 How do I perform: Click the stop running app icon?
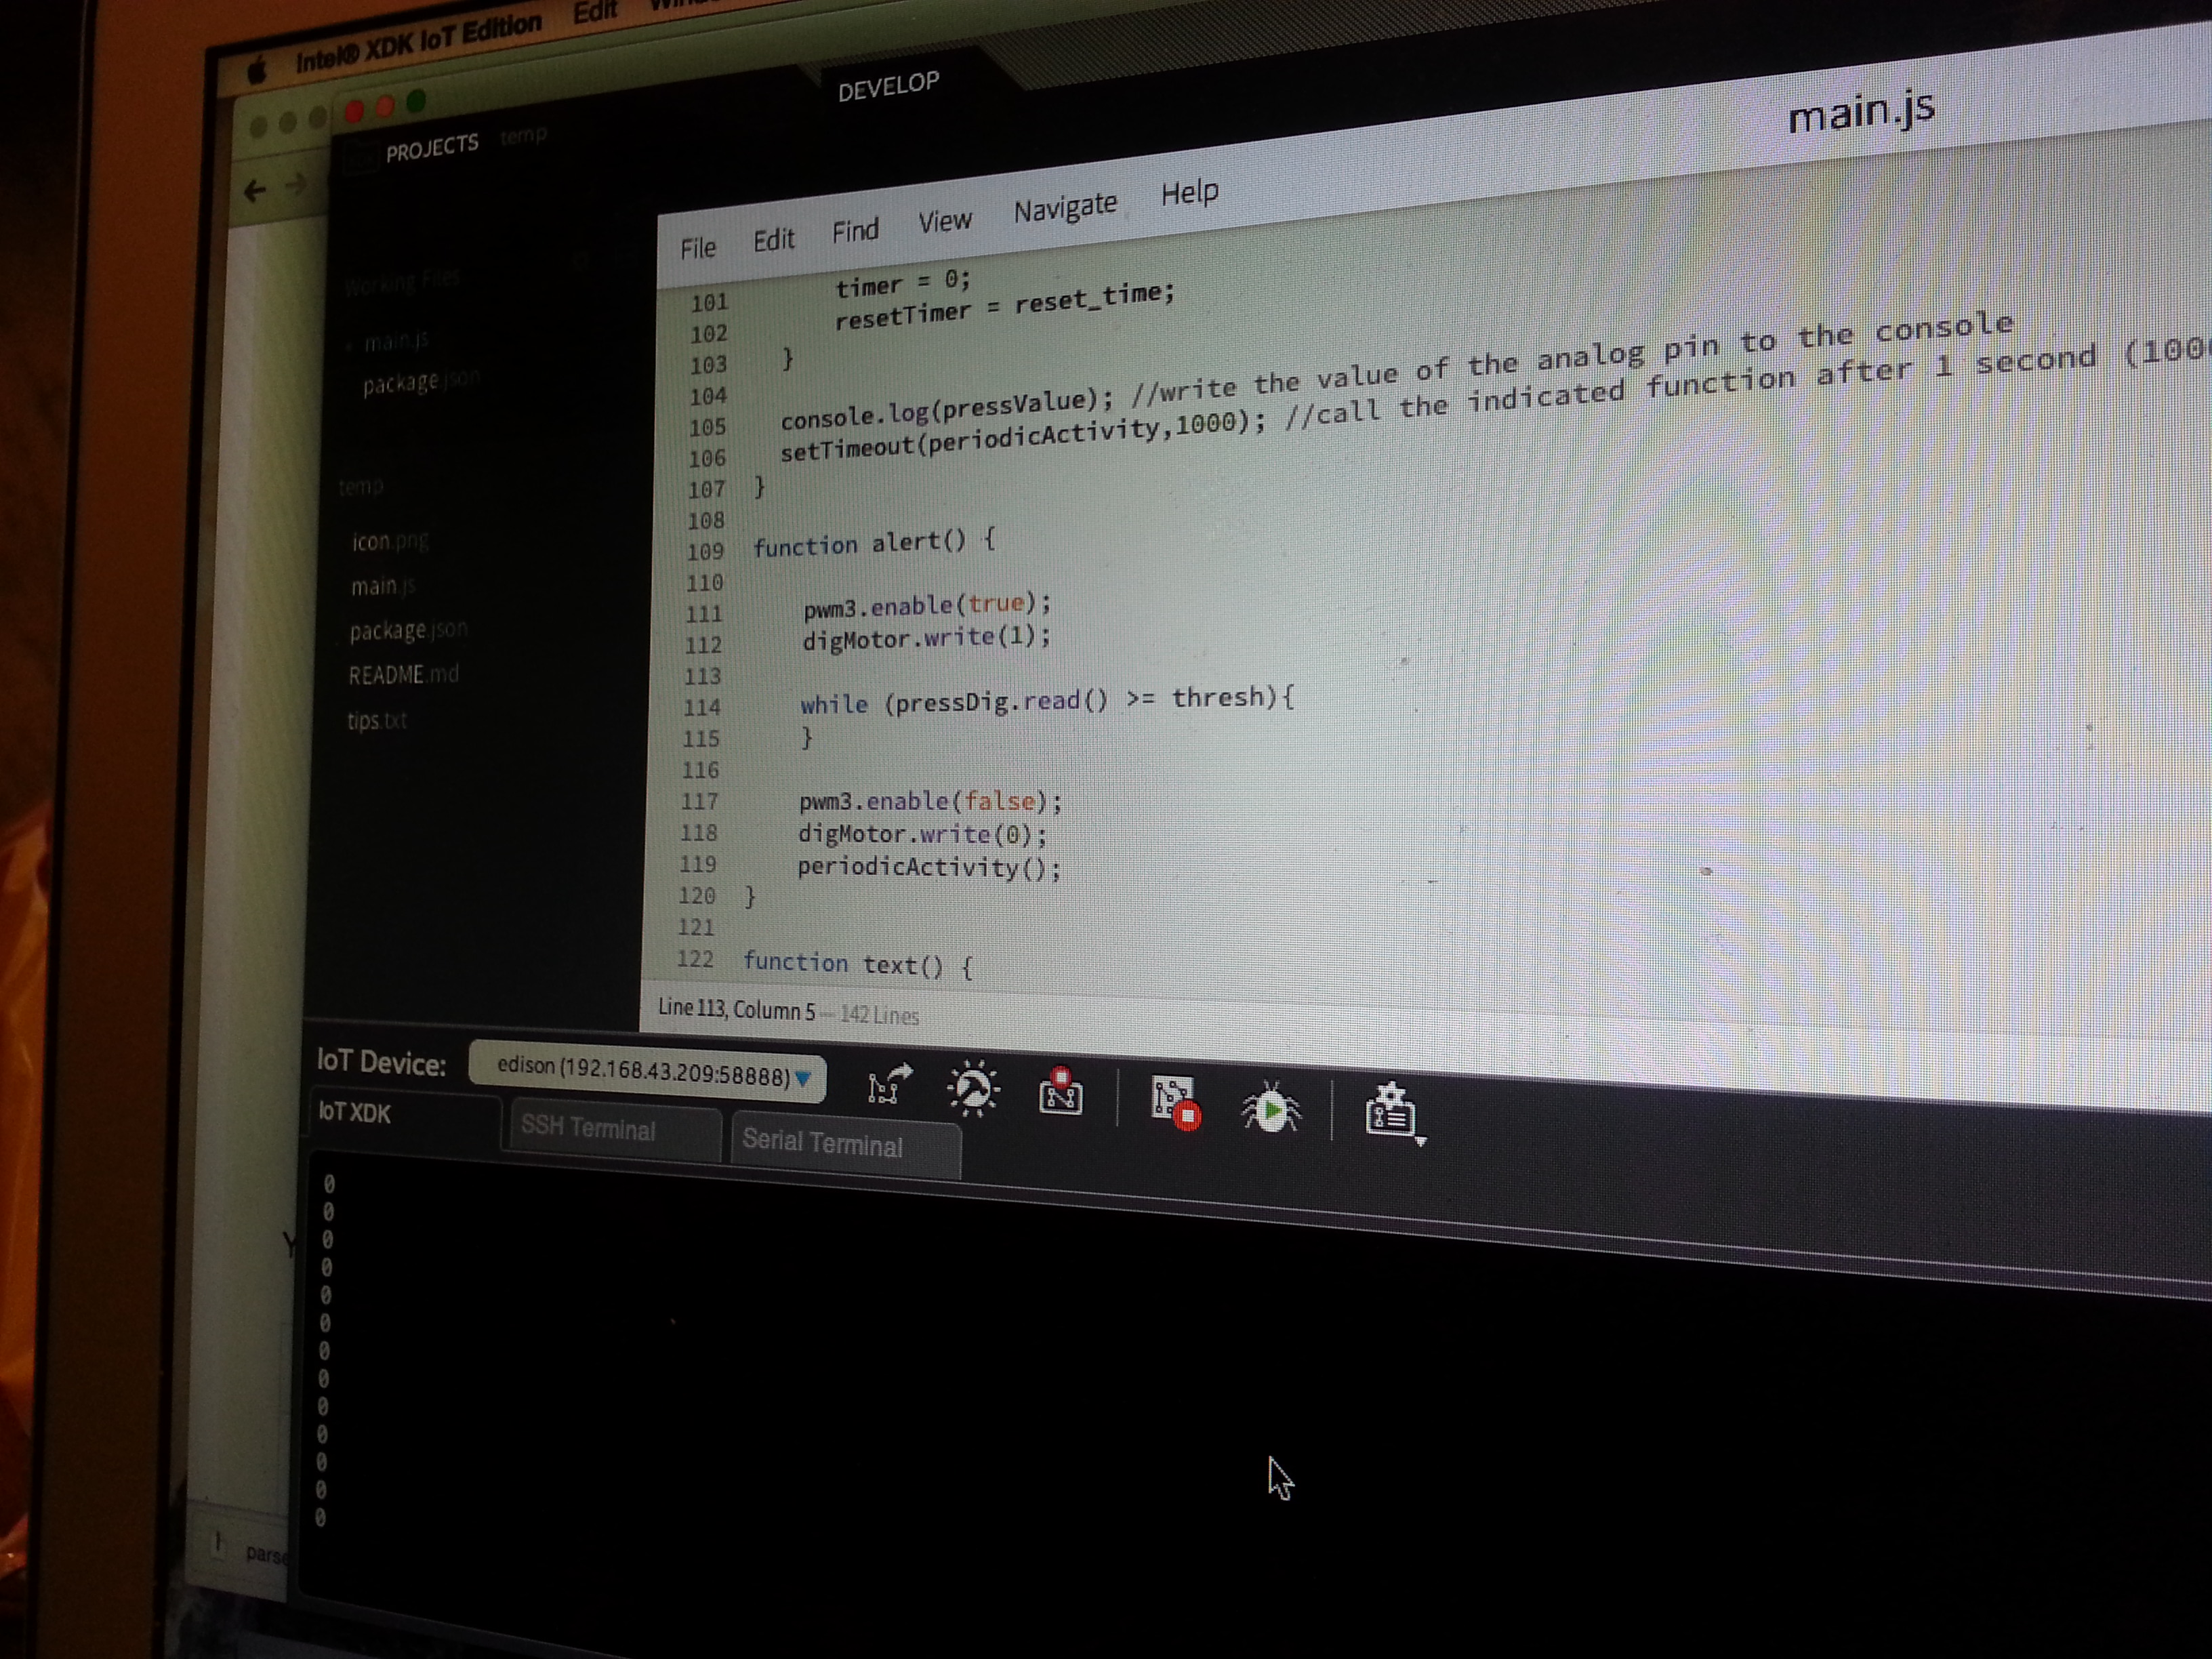coord(1174,1103)
